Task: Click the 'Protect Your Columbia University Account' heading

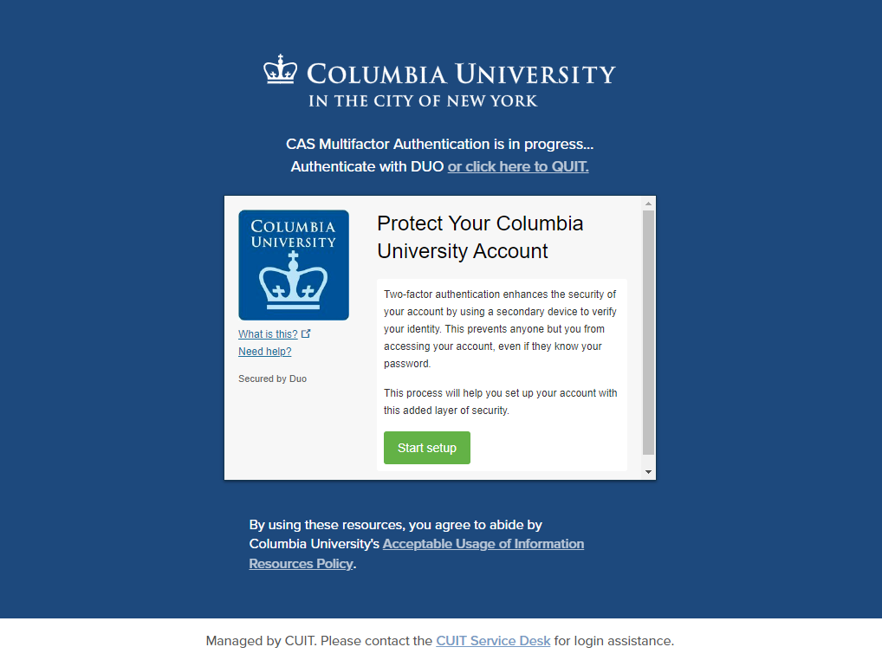Action: [480, 236]
